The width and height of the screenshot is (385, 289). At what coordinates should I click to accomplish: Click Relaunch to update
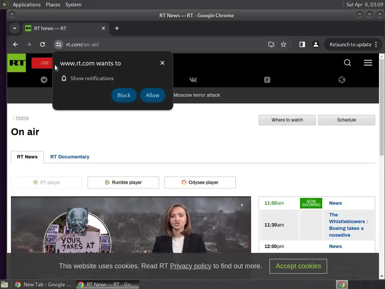[x=350, y=44]
